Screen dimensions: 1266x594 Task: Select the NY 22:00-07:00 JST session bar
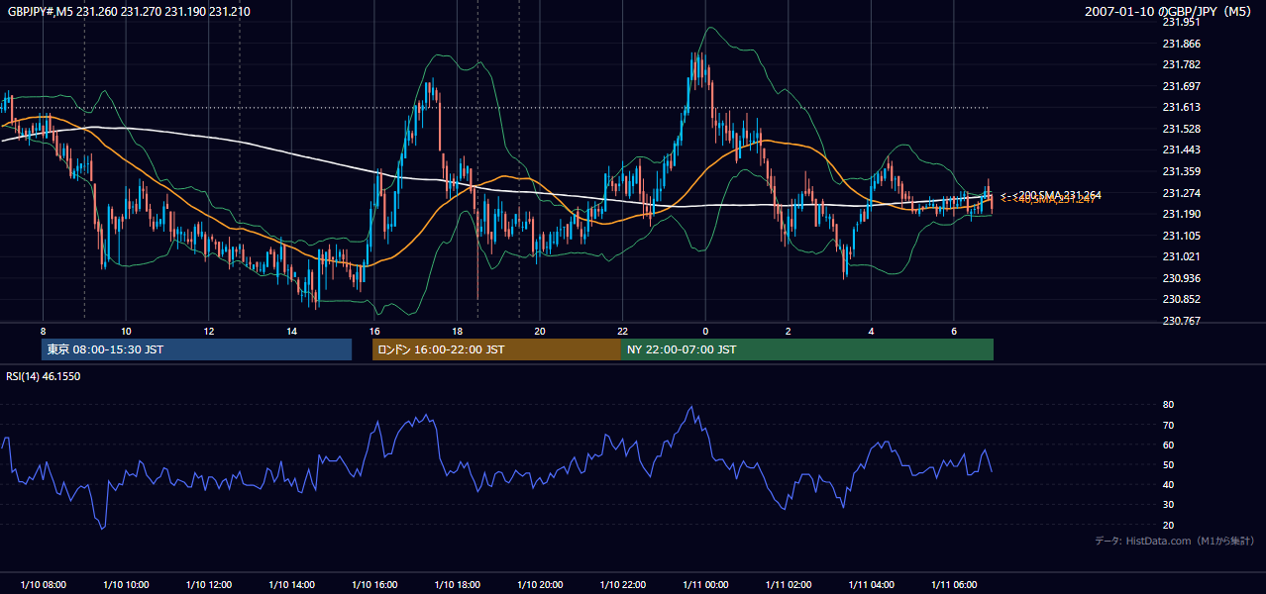point(807,349)
